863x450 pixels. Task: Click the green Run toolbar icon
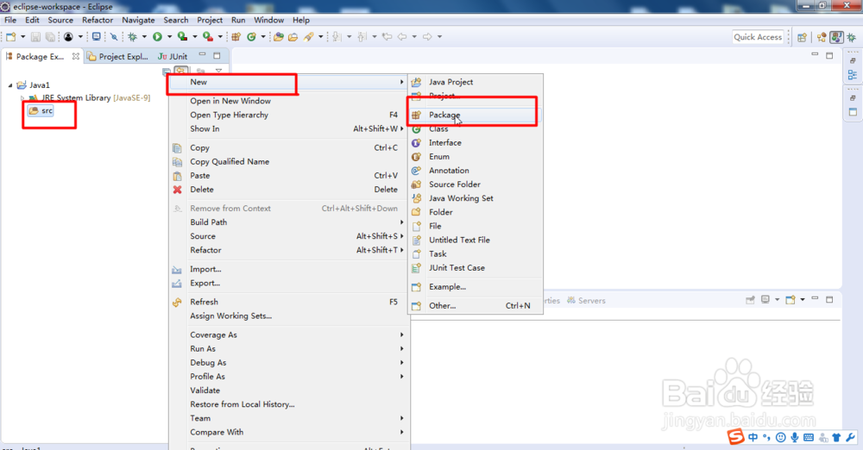coord(157,37)
